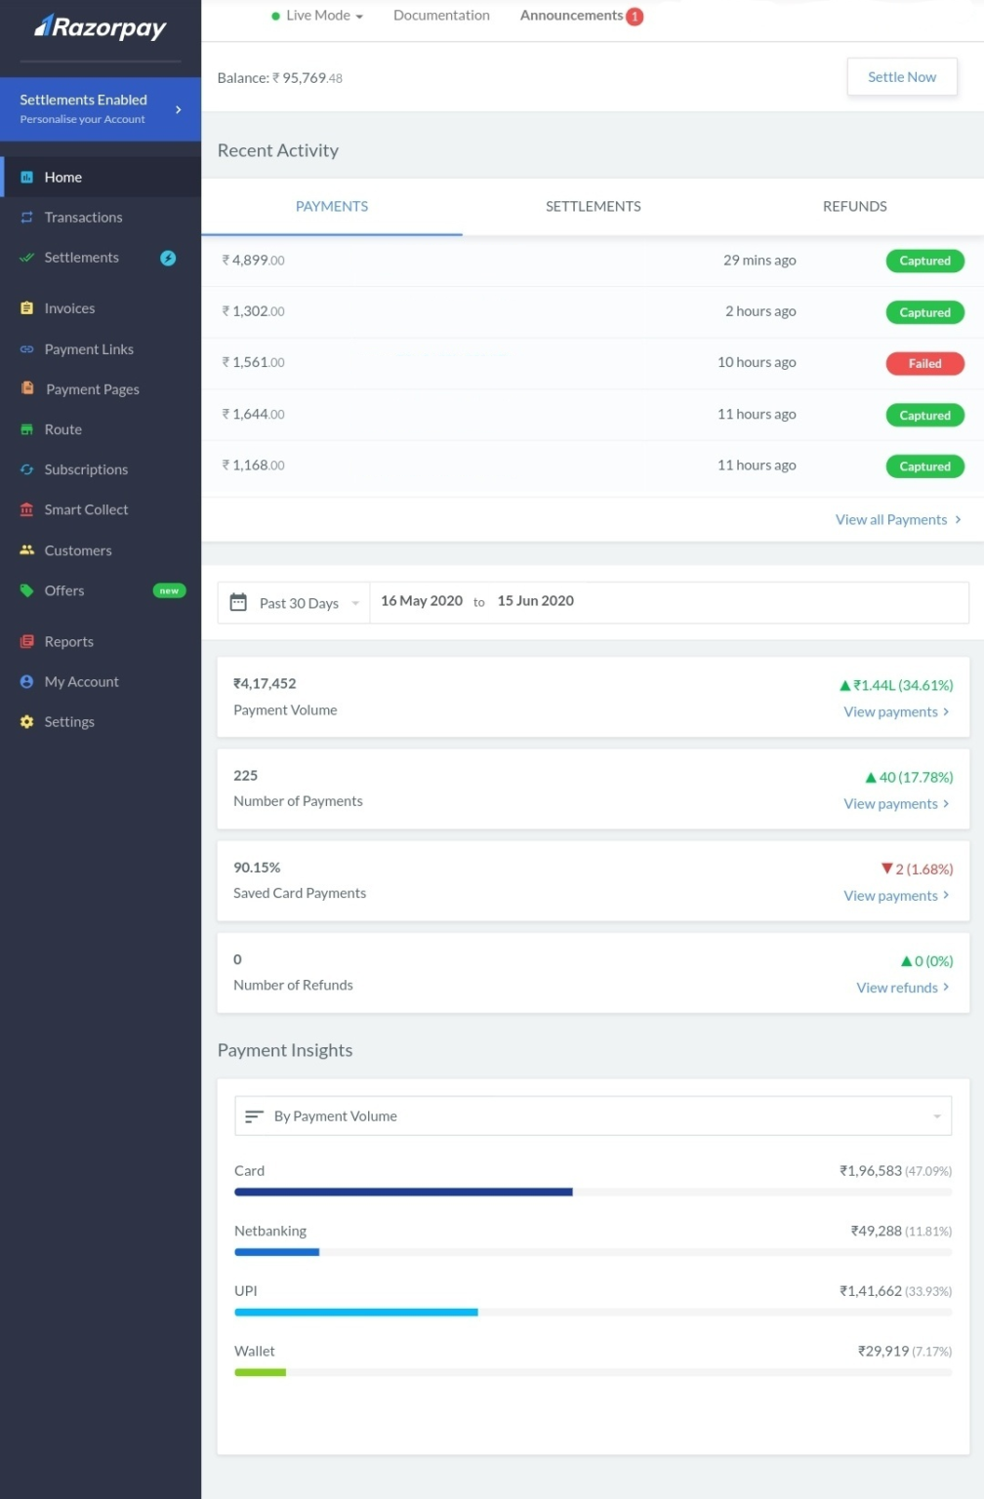The height and width of the screenshot is (1499, 984).
Task: Switch to the SETTLEMENTS tab
Action: coord(593,206)
